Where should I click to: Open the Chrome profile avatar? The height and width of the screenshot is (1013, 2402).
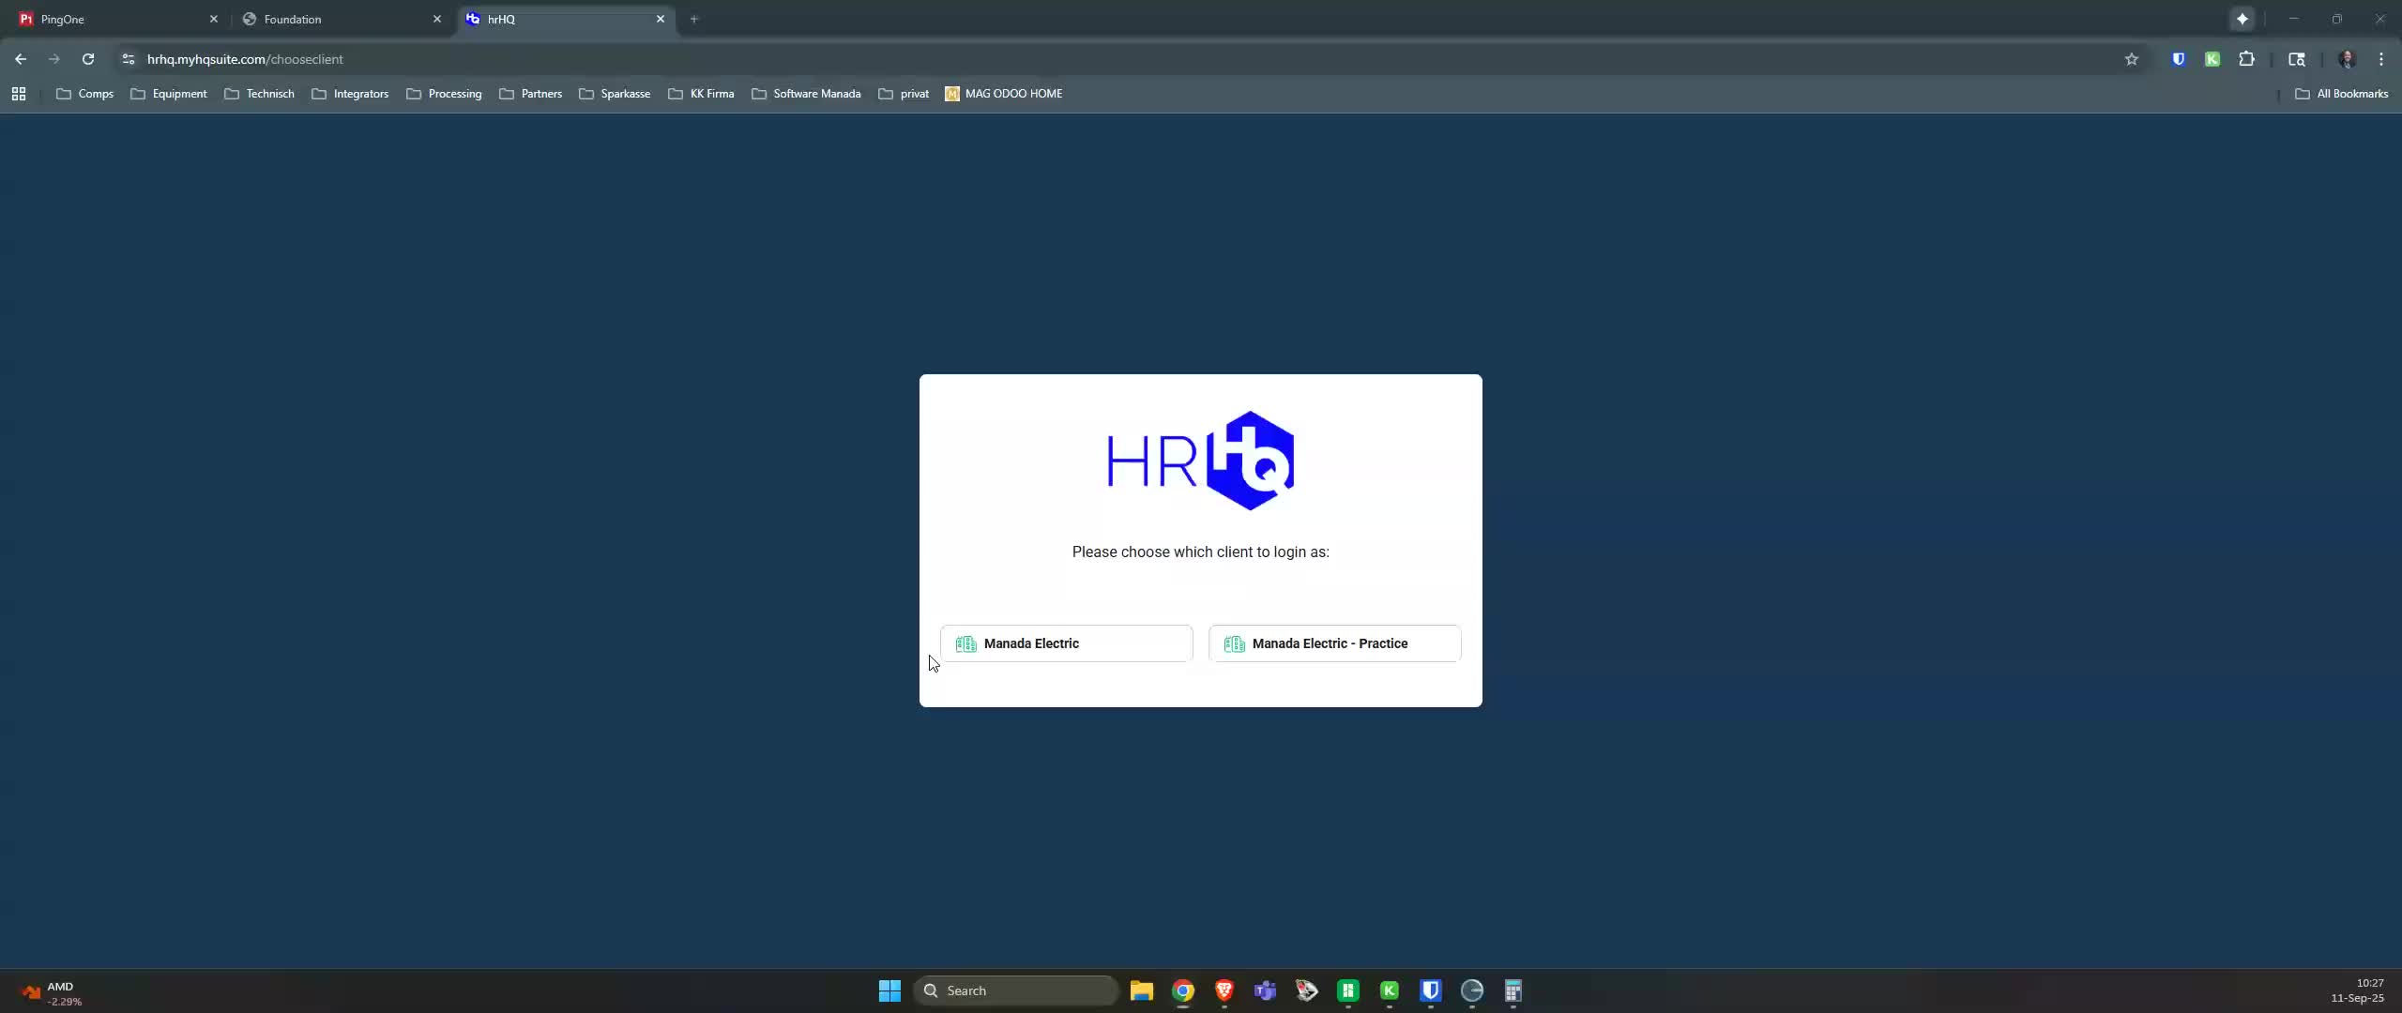point(2348,59)
